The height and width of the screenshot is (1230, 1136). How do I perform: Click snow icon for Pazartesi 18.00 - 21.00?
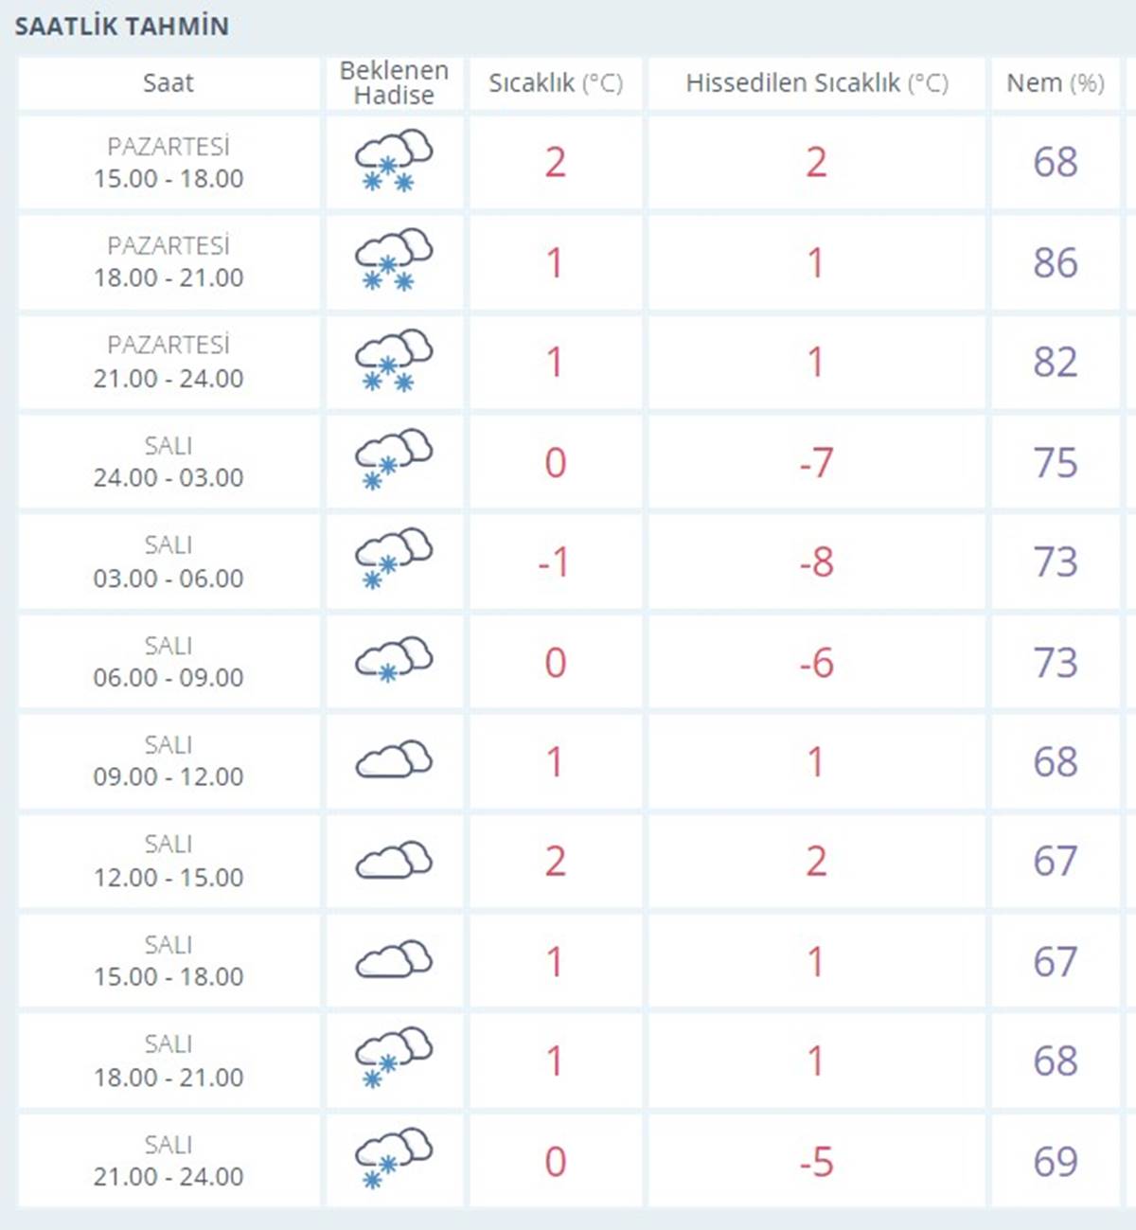[x=393, y=262]
